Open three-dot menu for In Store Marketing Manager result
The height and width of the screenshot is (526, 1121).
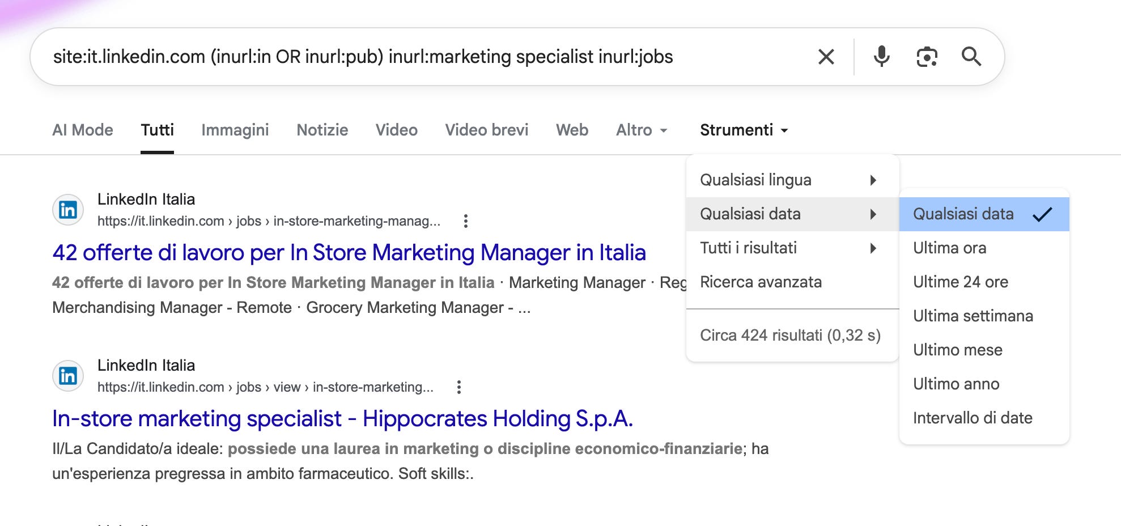[466, 221]
